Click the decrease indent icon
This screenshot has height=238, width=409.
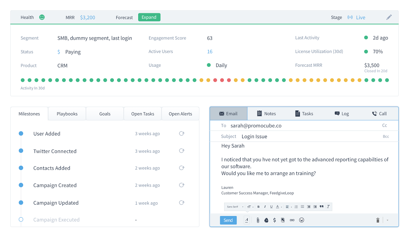click(x=309, y=207)
